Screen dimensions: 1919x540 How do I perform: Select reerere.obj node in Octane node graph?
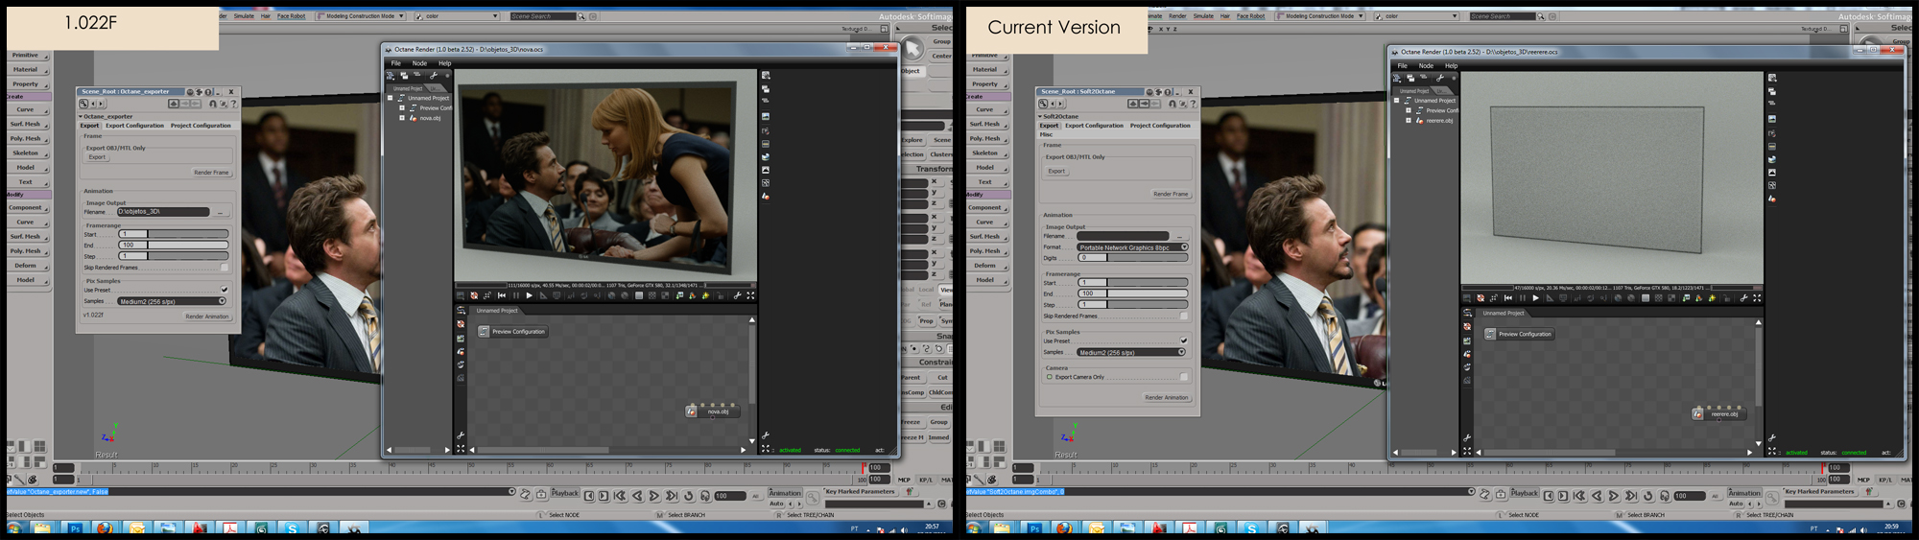[x=1718, y=413]
